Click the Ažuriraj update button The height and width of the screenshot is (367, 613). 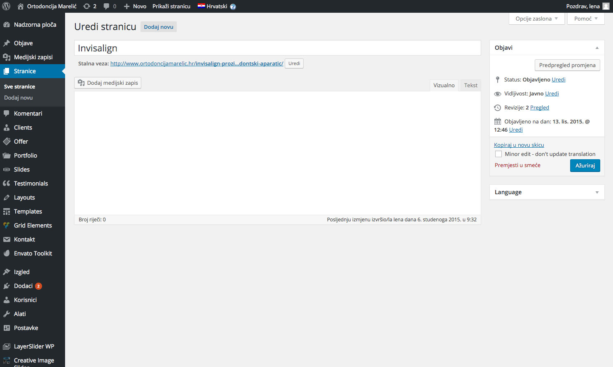tap(585, 165)
